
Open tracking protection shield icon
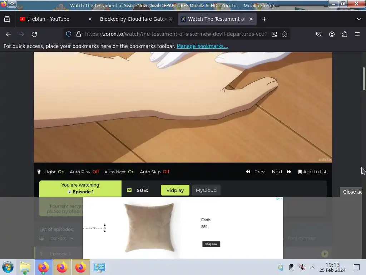pos(68,34)
